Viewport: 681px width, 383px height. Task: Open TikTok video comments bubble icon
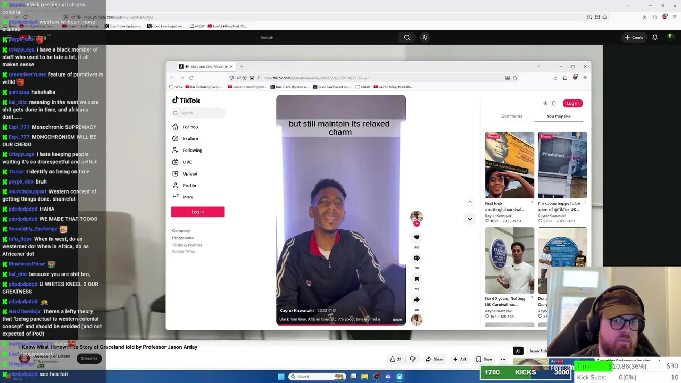417,258
